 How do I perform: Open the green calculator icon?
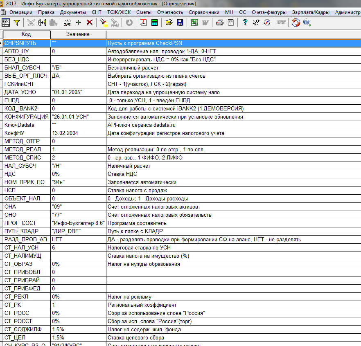click(155, 22)
